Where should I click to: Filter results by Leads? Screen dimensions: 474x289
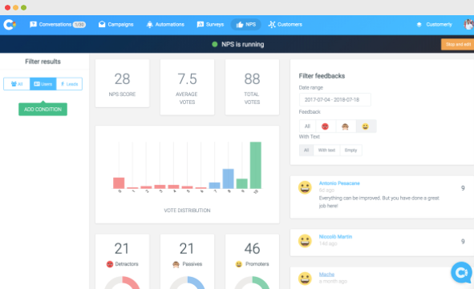click(69, 84)
